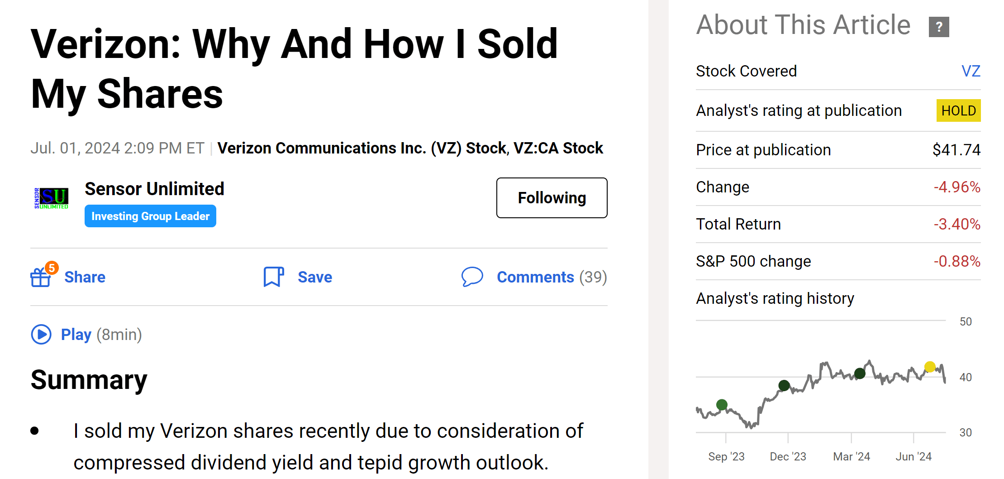Viewport: 1004px width, 479px height.
Task: Click the yellow rating dot on chart
Action: click(x=930, y=367)
